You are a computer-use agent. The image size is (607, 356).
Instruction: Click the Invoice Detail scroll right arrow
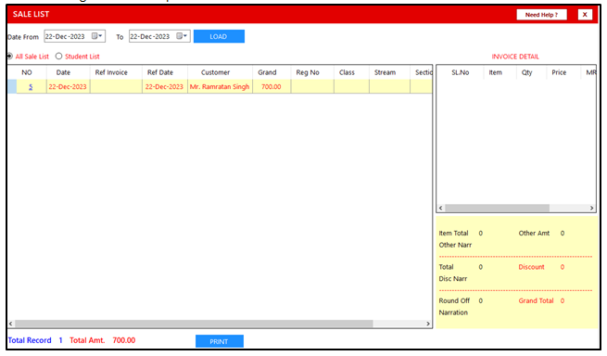(x=591, y=208)
